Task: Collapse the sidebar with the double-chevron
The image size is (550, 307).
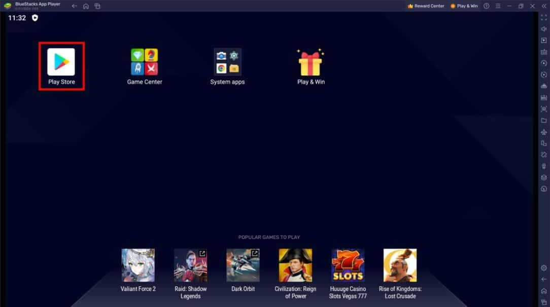Action: pyautogui.click(x=543, y=6)
